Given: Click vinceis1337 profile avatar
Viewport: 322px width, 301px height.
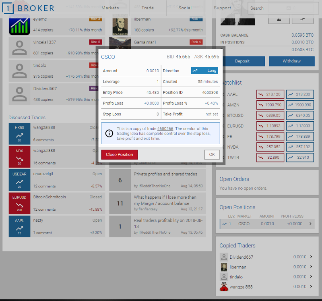Looking at the screenshot, I should click(x=19, y=48).
